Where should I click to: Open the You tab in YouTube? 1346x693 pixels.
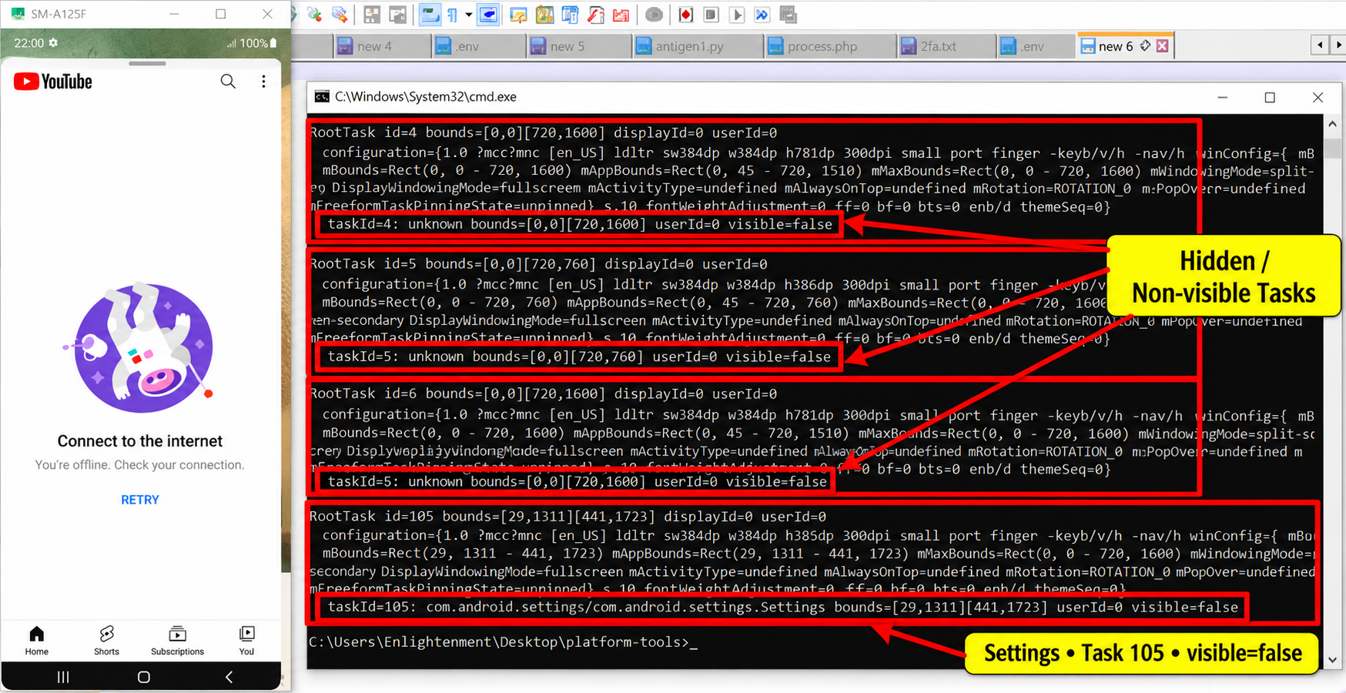pos(246,640)
